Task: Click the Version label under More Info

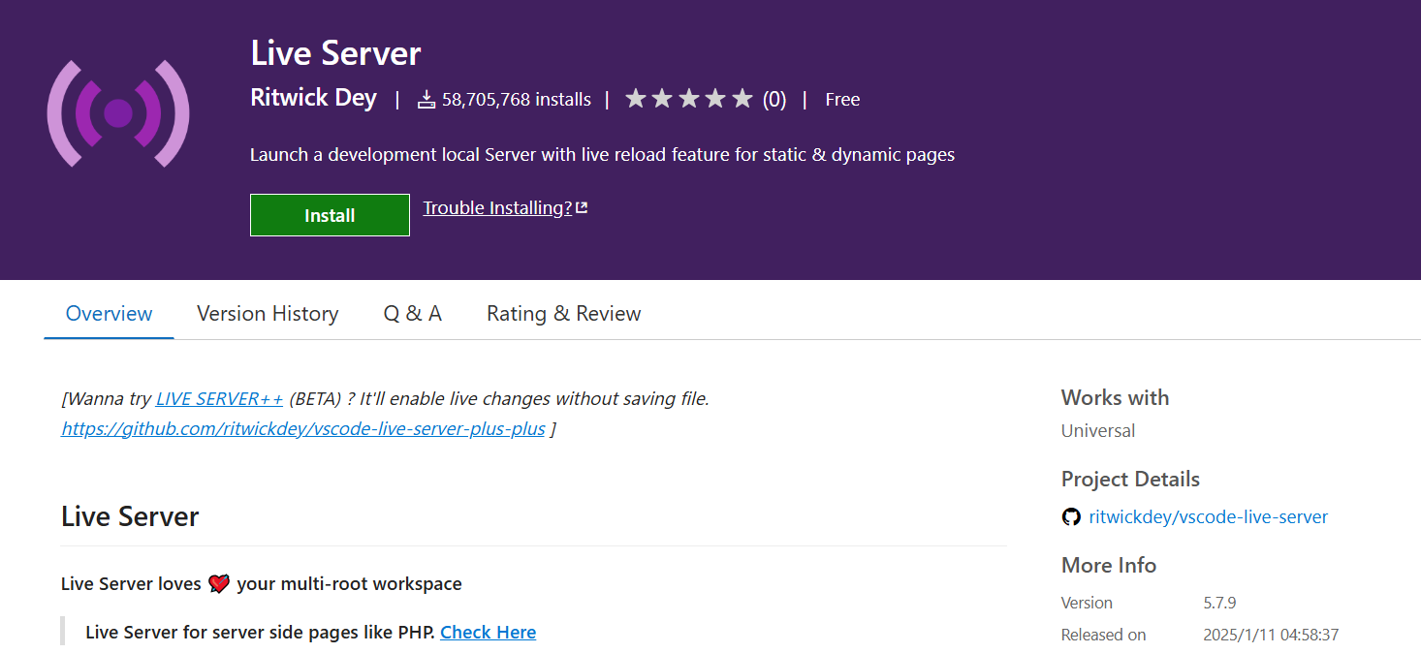Action: (1087, 603)
